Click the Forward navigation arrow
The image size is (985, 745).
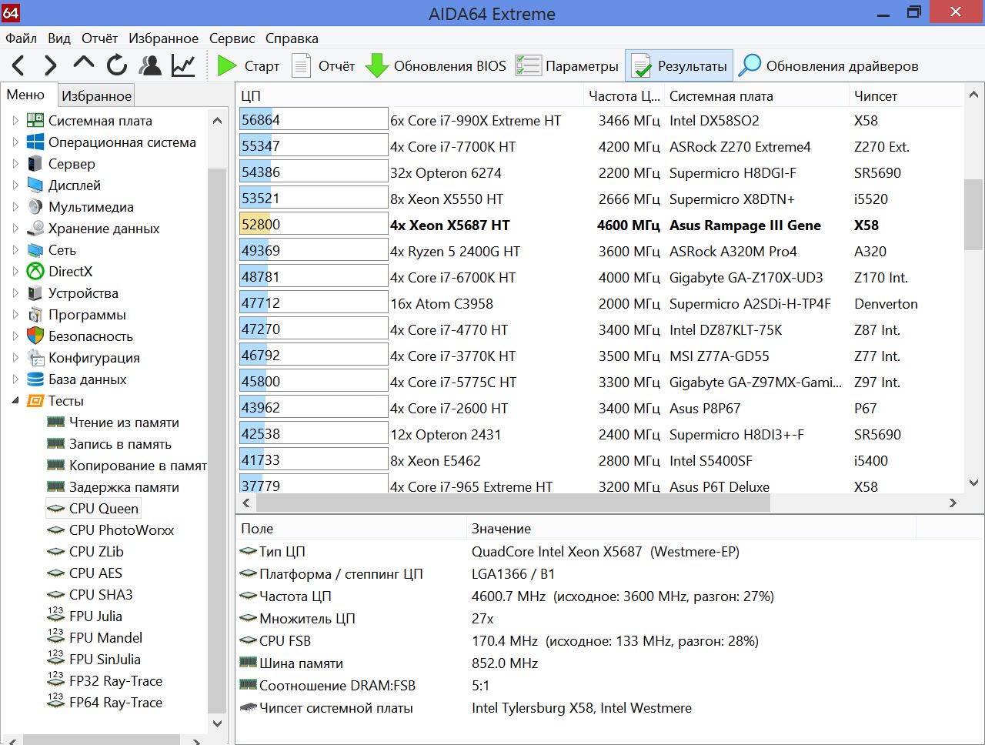(51, 66)
